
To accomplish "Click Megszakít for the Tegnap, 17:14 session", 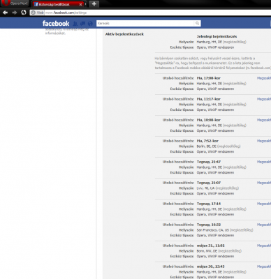I will 264,204.
